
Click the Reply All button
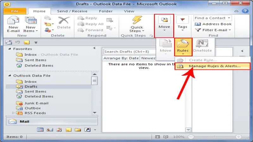[90, 24]
